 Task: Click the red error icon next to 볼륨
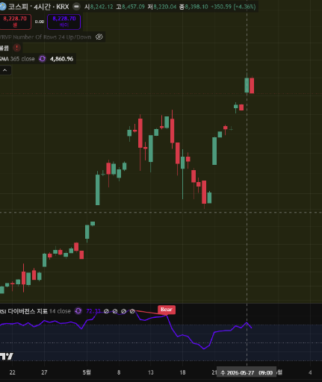click(x=16, y=48)
